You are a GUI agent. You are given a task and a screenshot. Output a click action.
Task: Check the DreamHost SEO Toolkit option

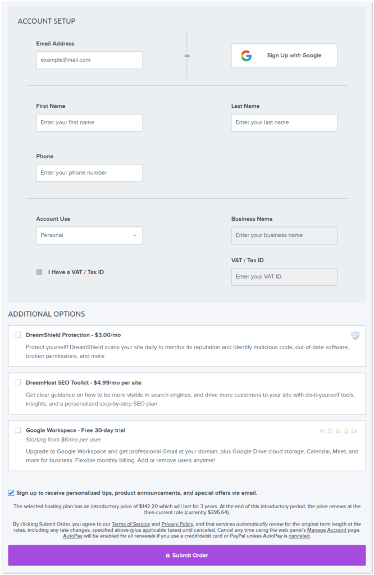pos(18,382)
